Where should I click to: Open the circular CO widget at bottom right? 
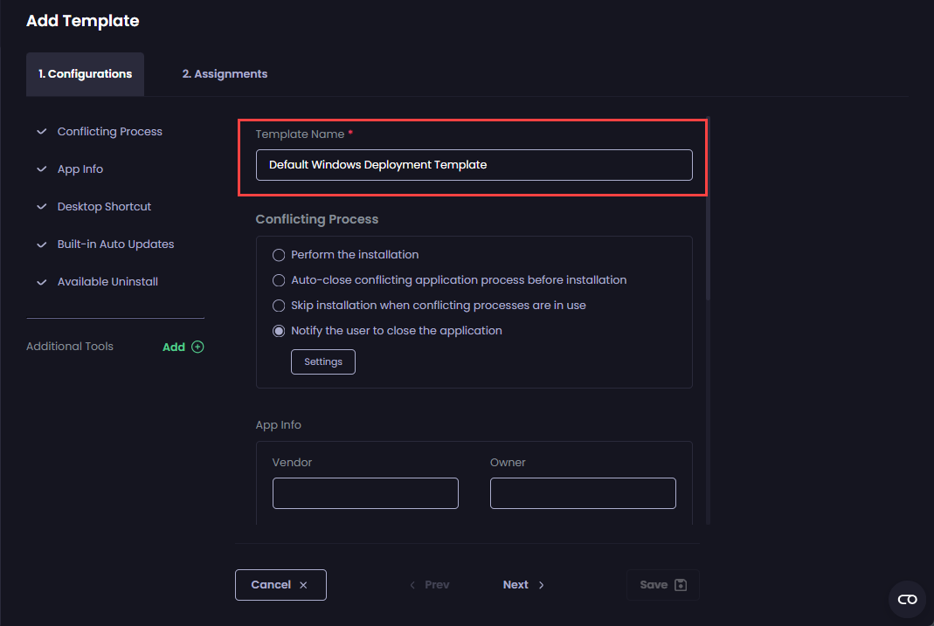click(x=906, y=599)
